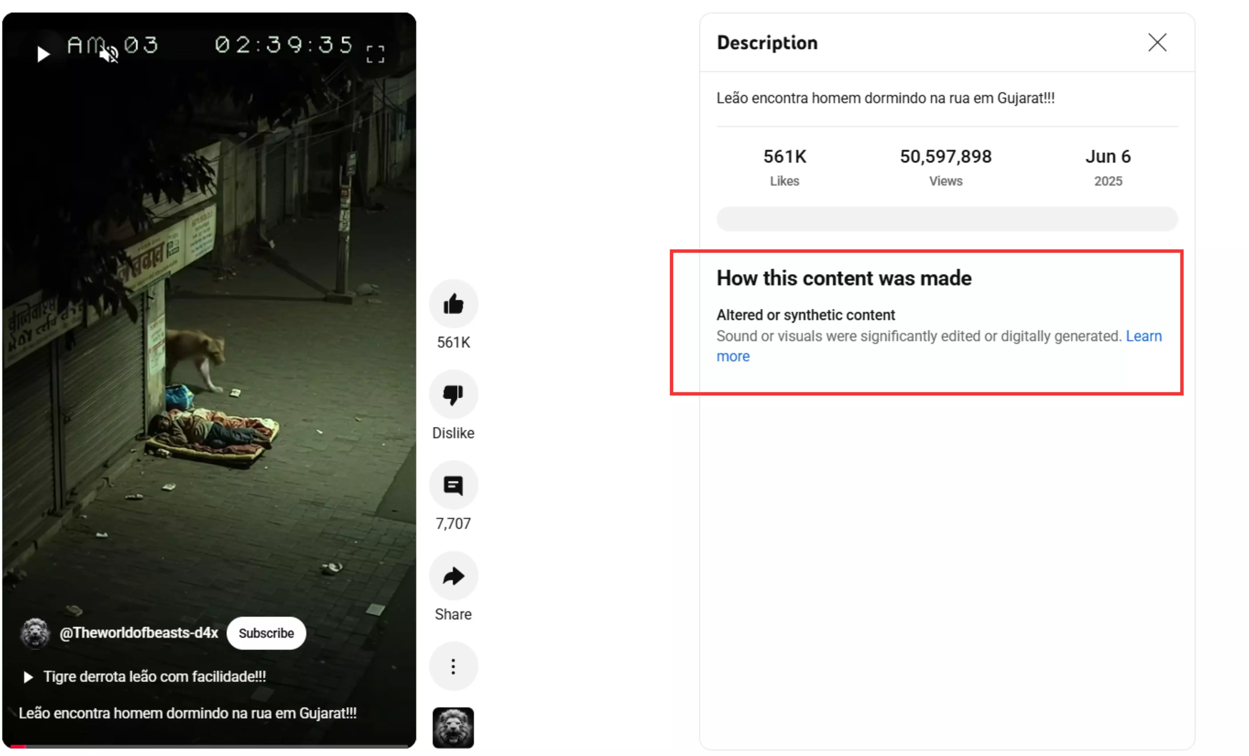Screen dimensions: 1249x756
Task: Subscribe to Theworldofbeasts channel
Action: (266, 633)
